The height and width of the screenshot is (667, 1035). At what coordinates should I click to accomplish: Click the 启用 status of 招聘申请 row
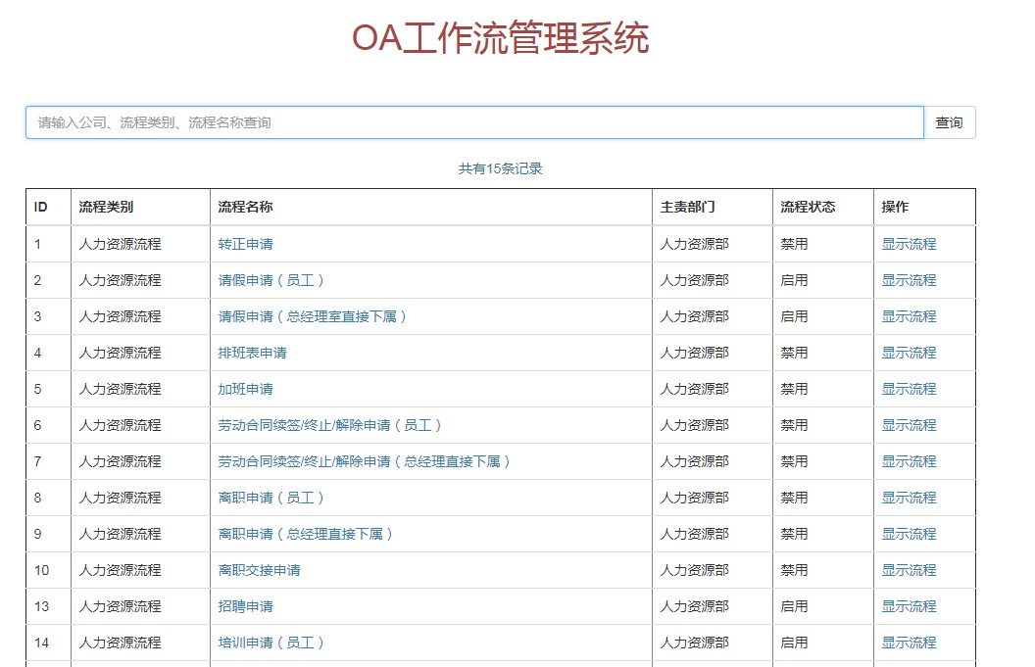click(x=794, y=607)
